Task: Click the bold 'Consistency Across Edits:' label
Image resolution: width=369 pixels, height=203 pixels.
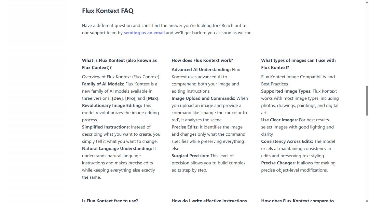Action: [287, 141]
